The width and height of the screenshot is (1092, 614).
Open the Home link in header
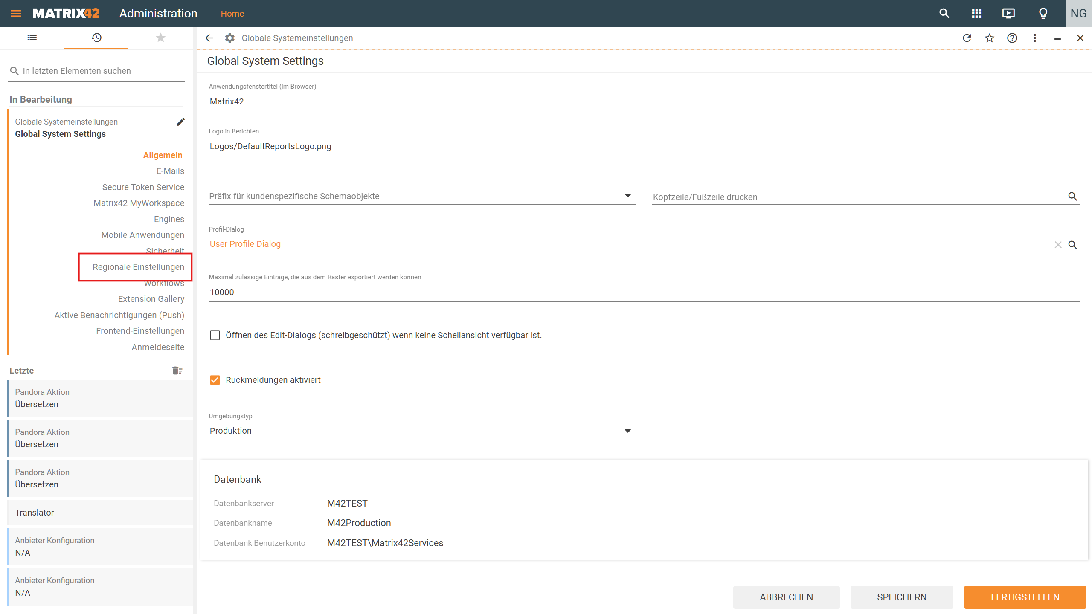232,14
